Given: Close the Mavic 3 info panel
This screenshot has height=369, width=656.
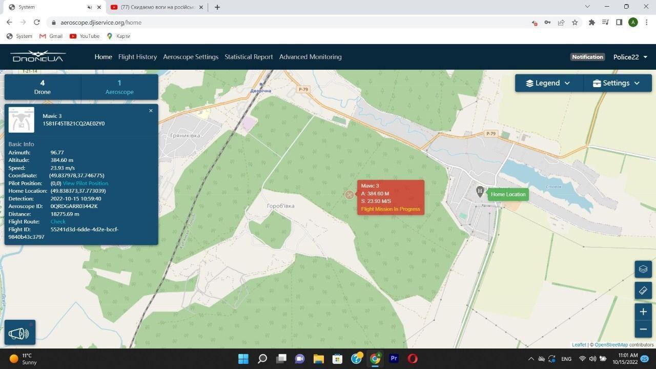Looking at the screenshot, I should coord(151,111).
